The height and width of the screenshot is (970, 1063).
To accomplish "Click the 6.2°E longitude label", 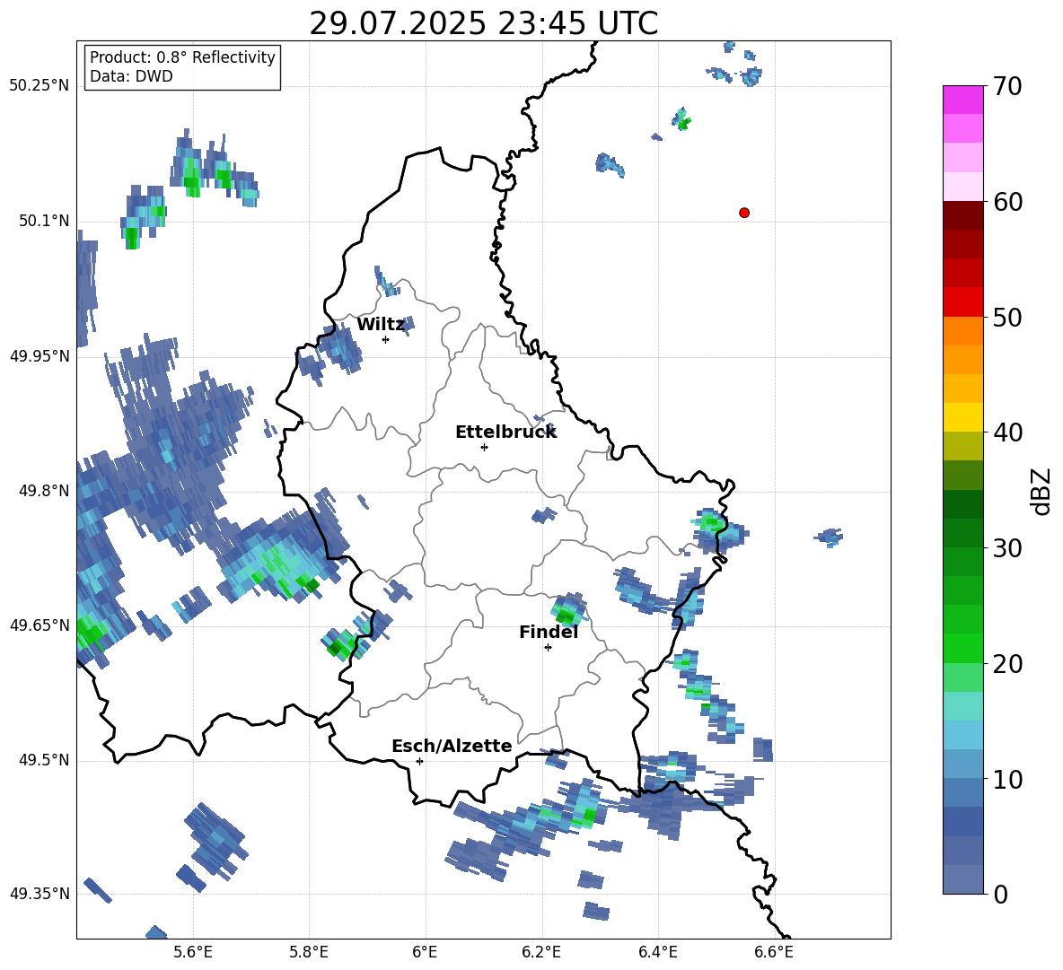I will click(541, 952).
